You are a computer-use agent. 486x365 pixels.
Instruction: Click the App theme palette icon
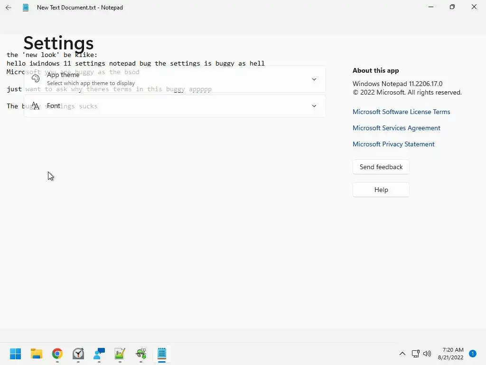(36, 78)
